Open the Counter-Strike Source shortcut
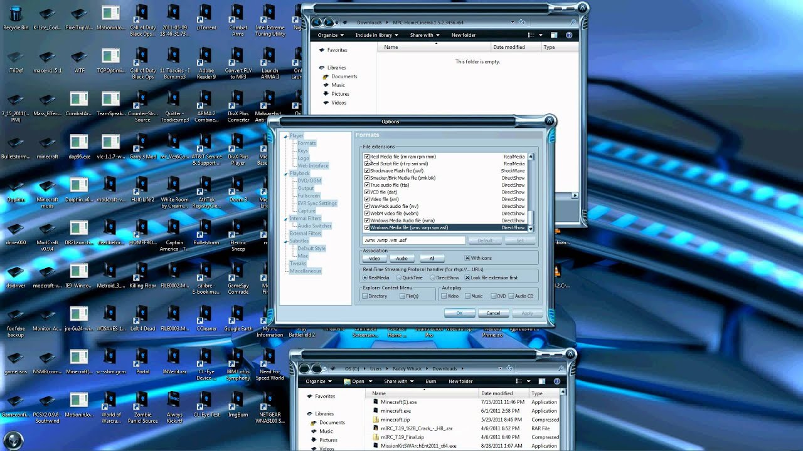The width and height of the screenshot is (803, 451). [x=142, y=106]
